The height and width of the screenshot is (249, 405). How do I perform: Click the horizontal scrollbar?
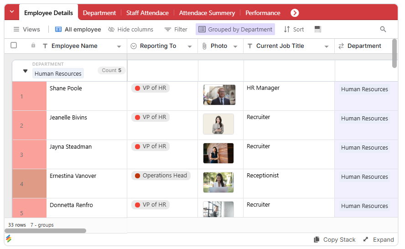[46, 231]
